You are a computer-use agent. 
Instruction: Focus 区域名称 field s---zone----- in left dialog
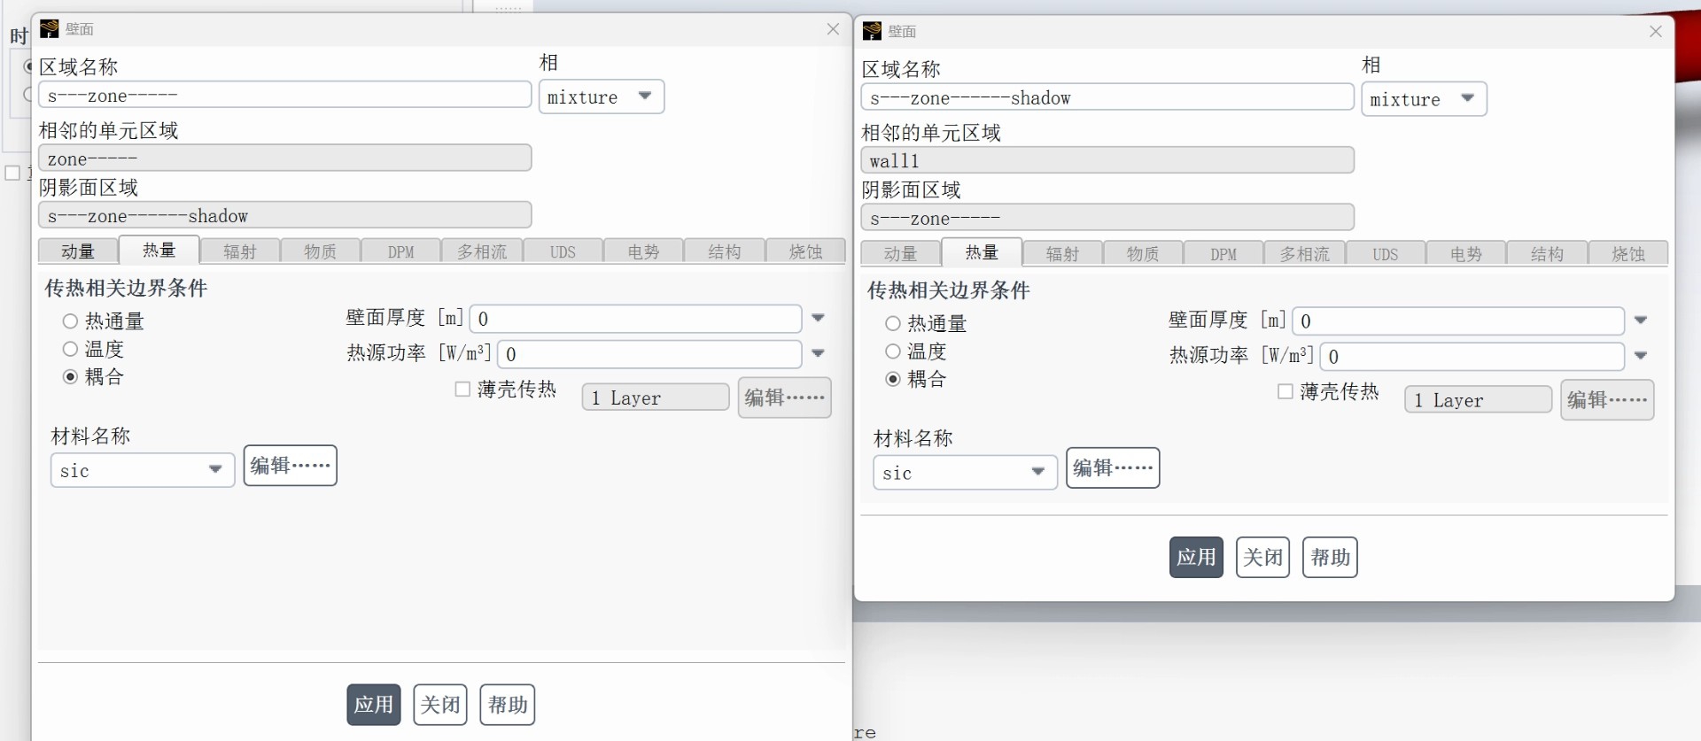coord(285,95)
